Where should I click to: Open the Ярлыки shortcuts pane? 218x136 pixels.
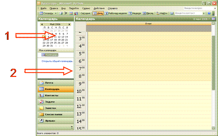coord(55,121)
